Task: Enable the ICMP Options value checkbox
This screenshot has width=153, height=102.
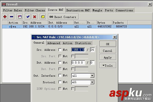Action: (73, 89)
